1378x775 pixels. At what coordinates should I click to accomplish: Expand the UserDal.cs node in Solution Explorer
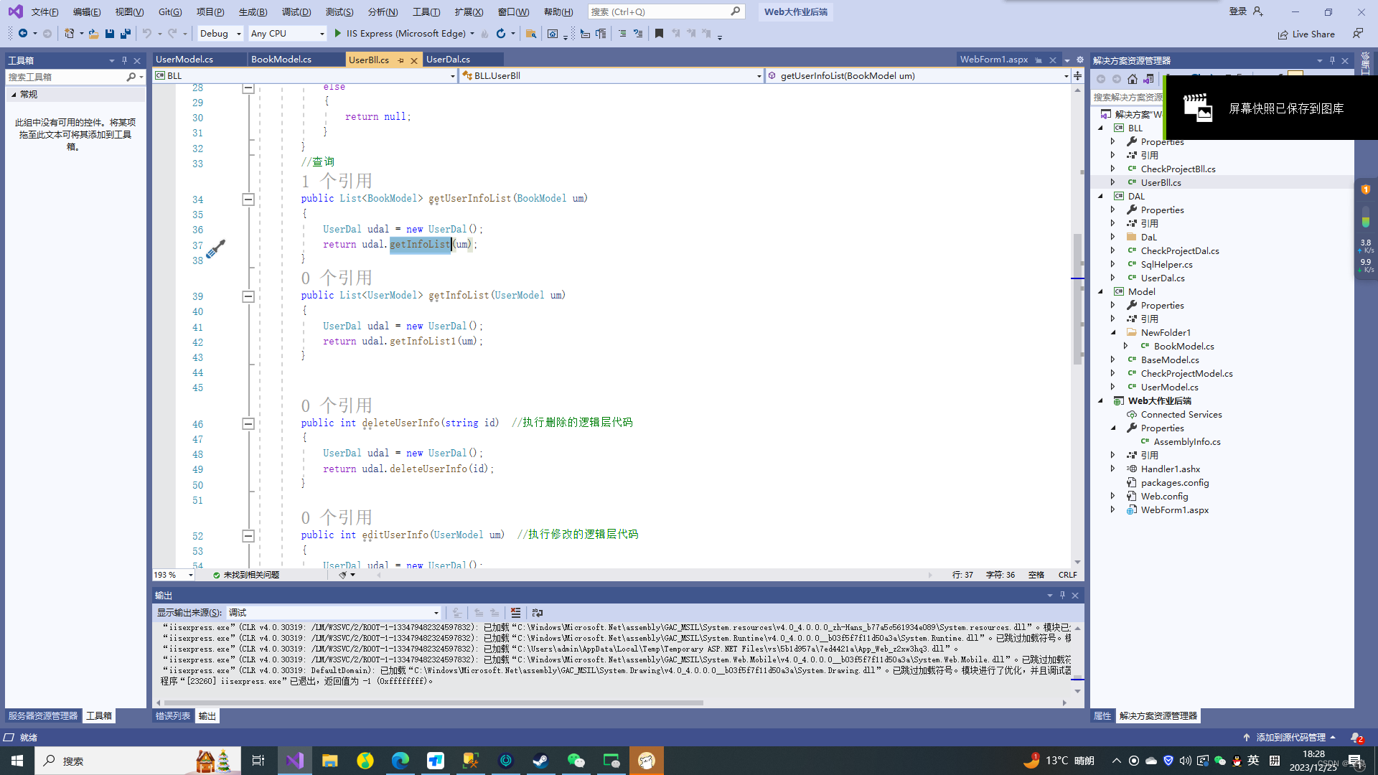[1113, 278]
